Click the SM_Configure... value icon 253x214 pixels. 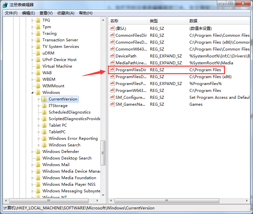[x=112, y=97]
